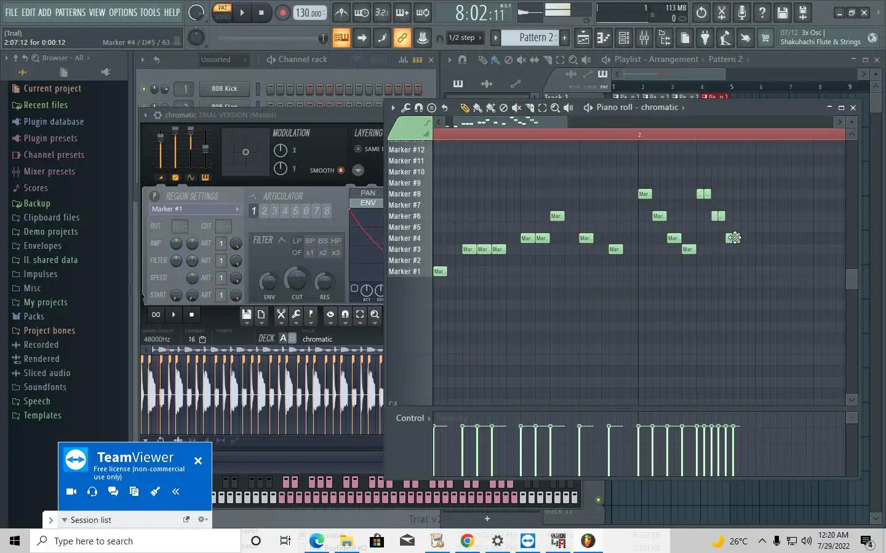Screen dimensions: 886x553
Task: Toggle the 808 Kick channel mute LED
Action: point(144,89)
